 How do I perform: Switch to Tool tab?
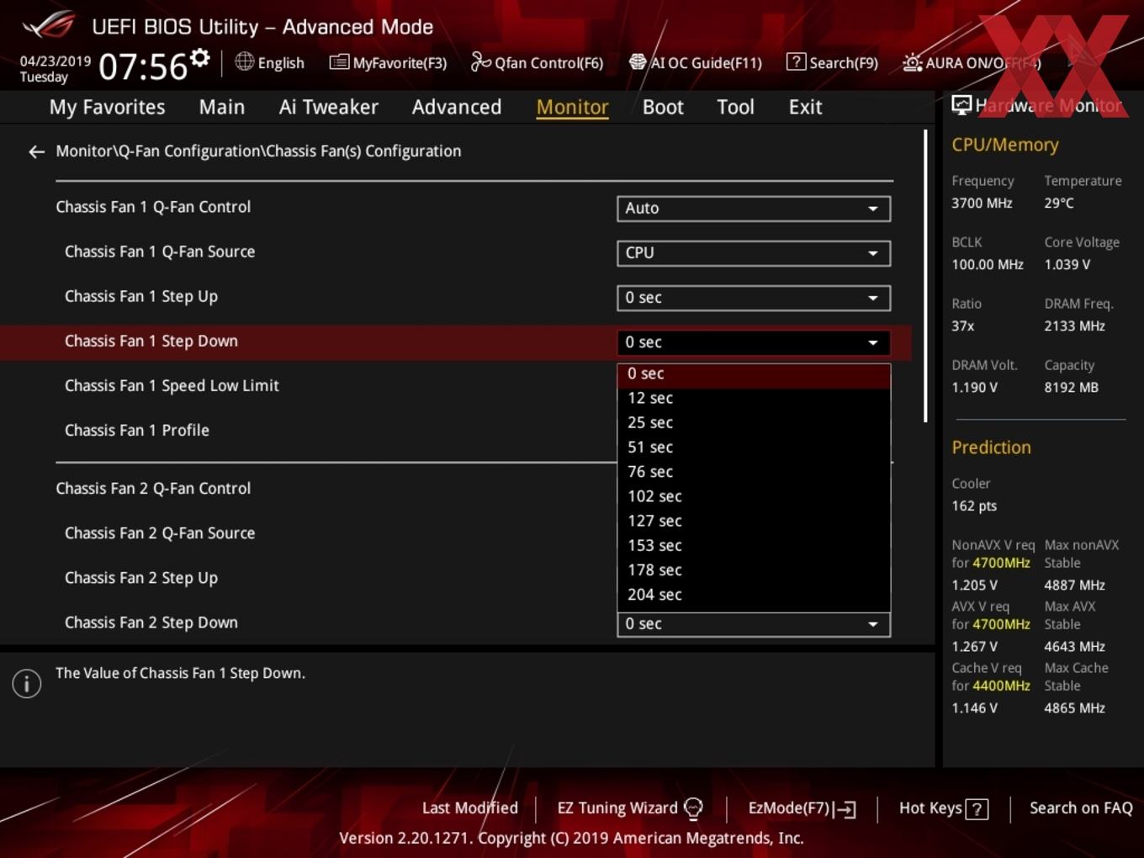click(735, 108)
